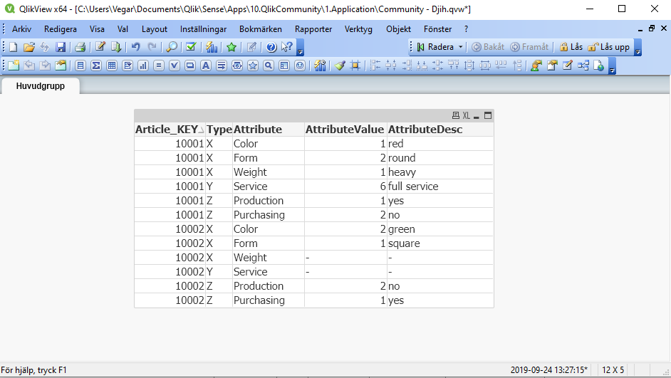The height and width of the screenshot is (378, 671).
Task: Select the 'full service' cell
Action: pos(440,187)
